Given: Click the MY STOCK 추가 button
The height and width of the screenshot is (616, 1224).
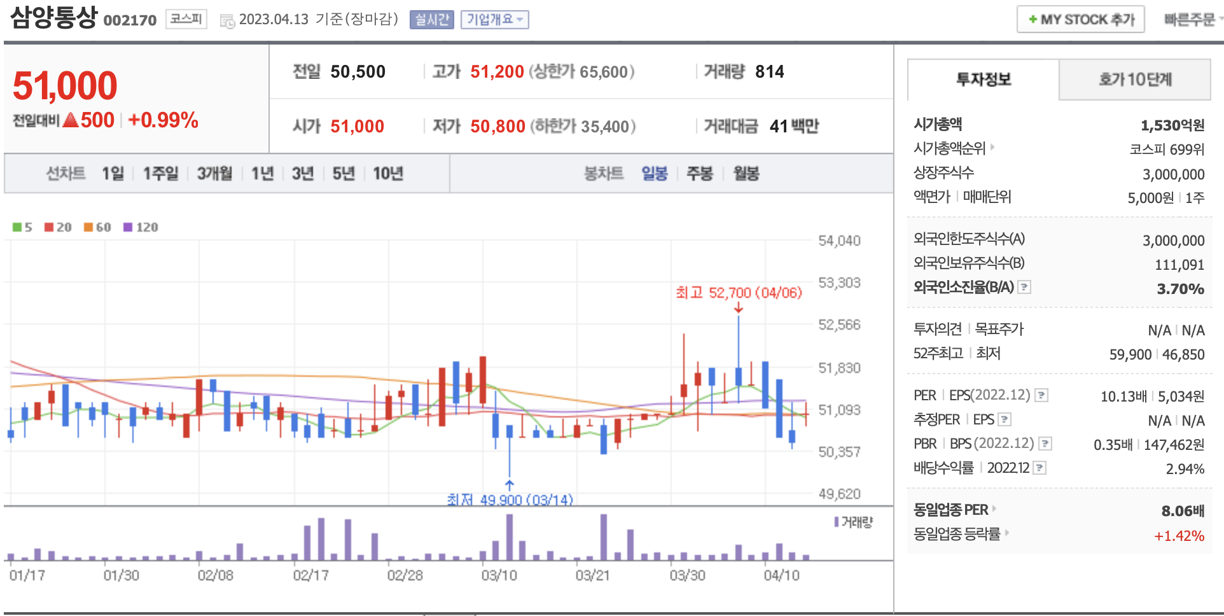Looking at the screenshot, I should click(1080, 20).
